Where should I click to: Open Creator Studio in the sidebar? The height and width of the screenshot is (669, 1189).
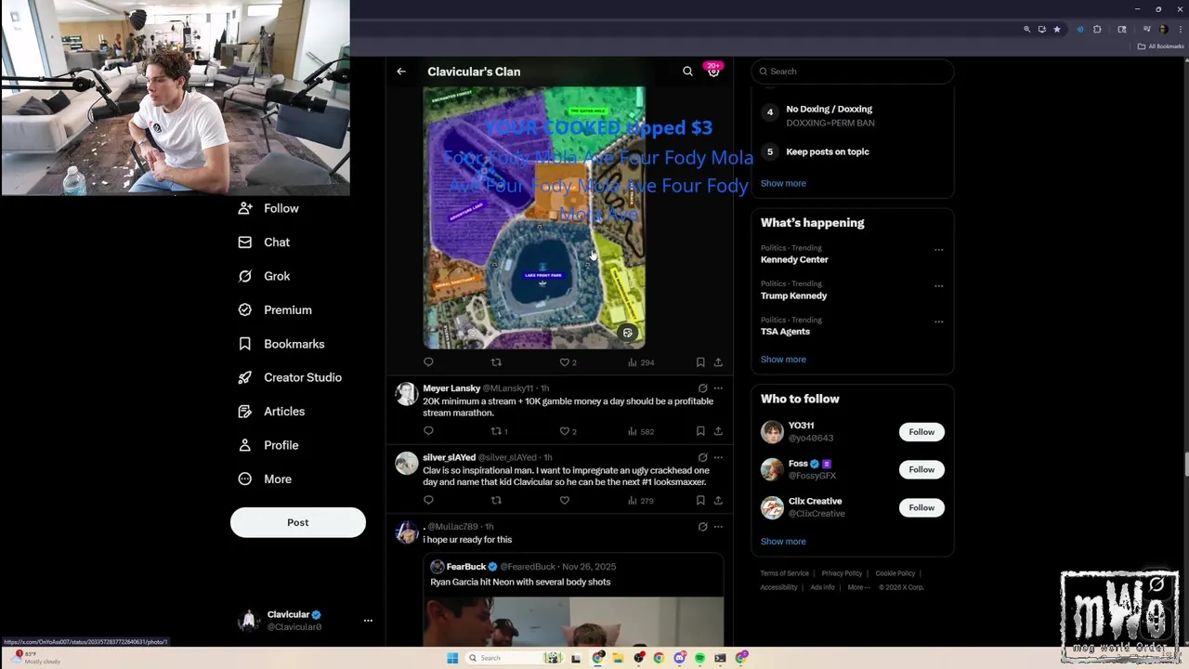point(290,377)
